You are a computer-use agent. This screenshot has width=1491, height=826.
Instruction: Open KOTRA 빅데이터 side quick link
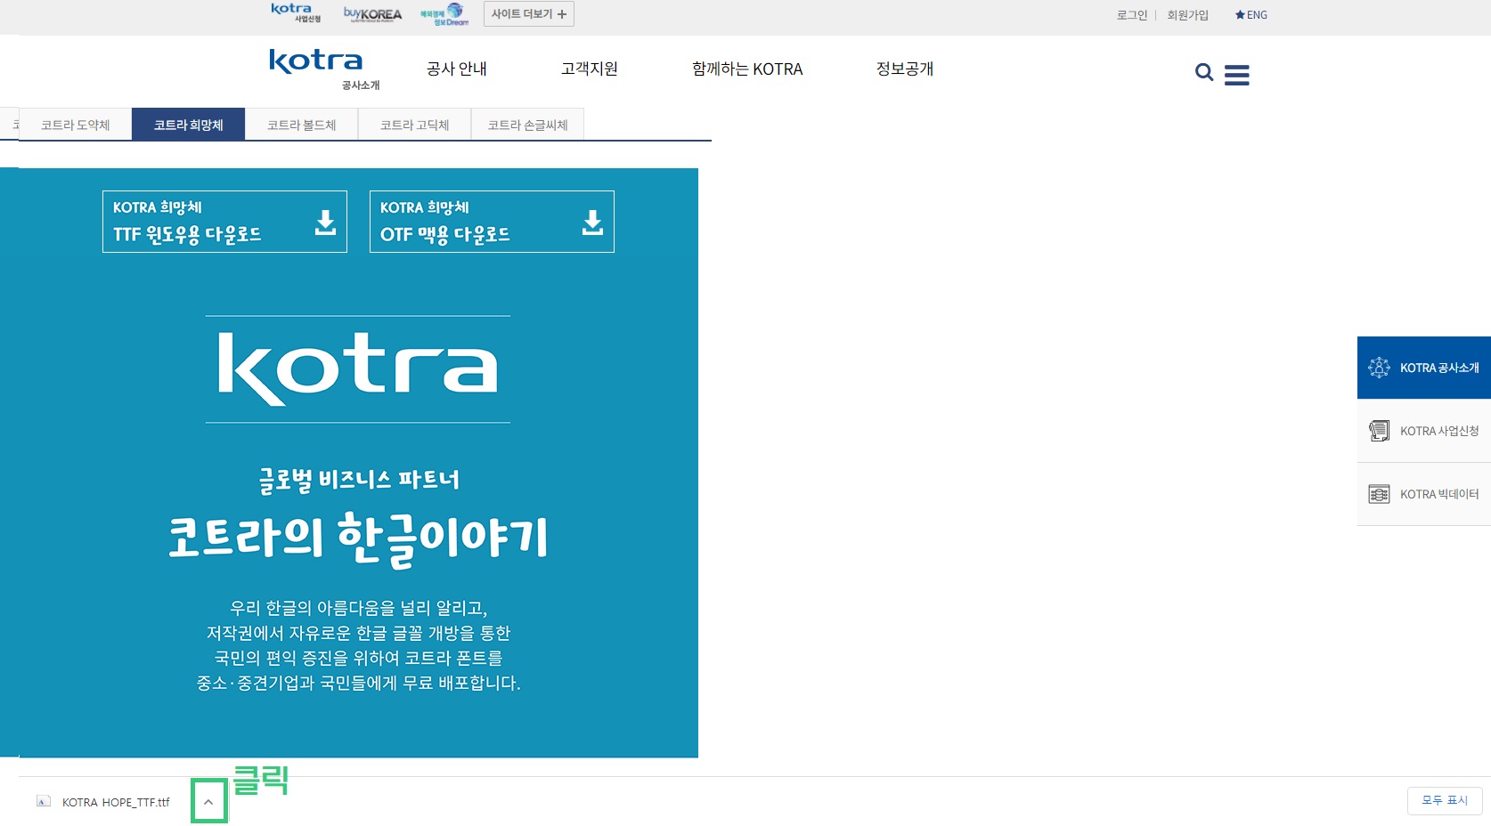click(x=1424, y=494)
